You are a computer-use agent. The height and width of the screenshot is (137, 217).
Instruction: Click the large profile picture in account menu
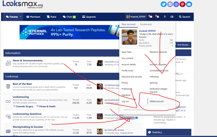pos(129,37)
